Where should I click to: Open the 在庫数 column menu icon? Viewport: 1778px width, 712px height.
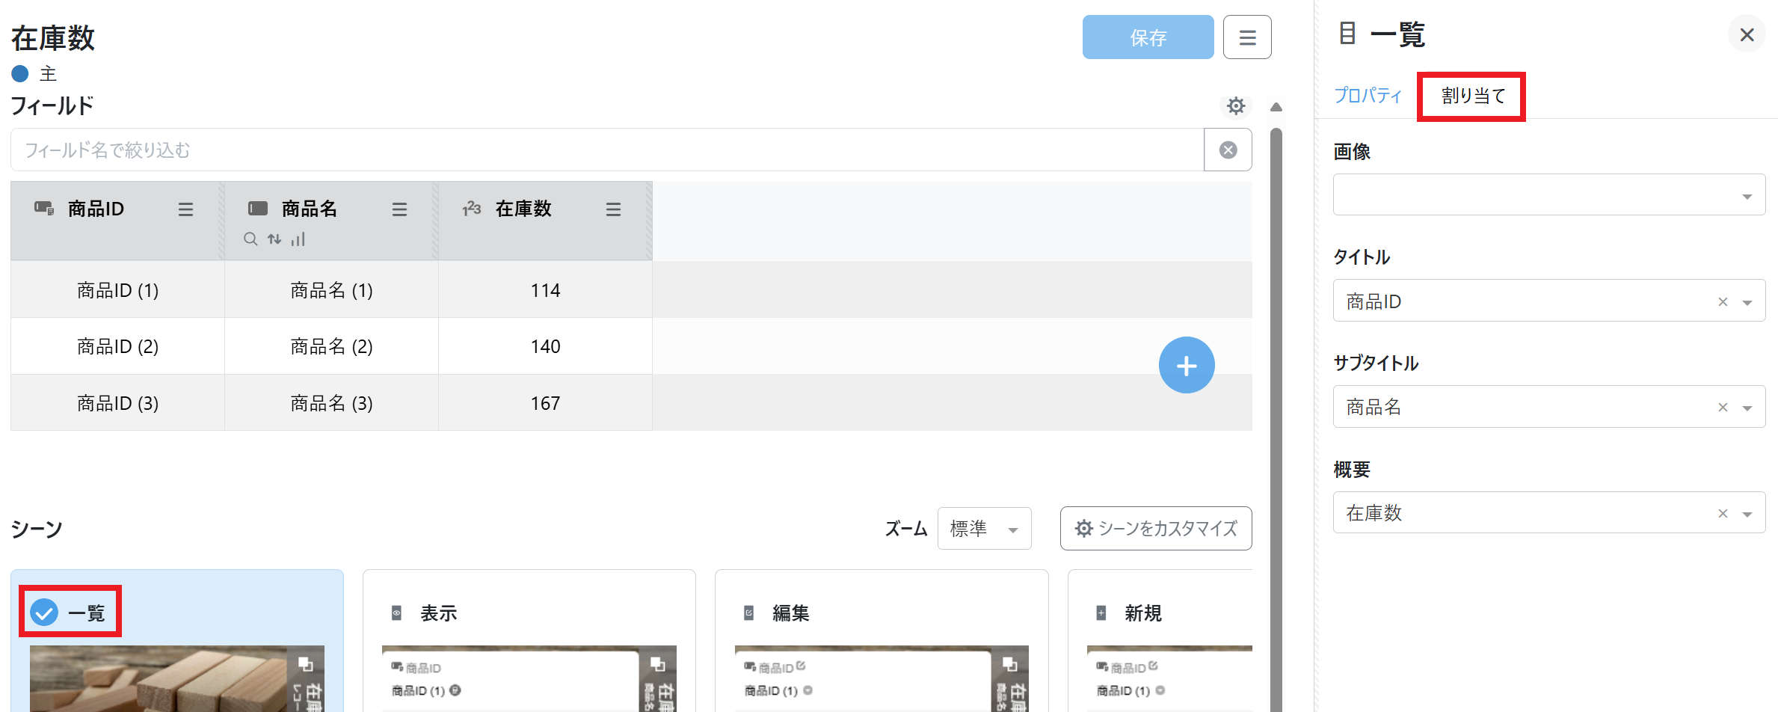click(613, 210)
